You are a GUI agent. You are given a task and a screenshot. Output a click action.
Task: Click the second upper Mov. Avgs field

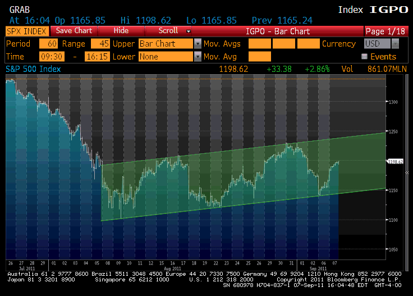coord(284,44)
